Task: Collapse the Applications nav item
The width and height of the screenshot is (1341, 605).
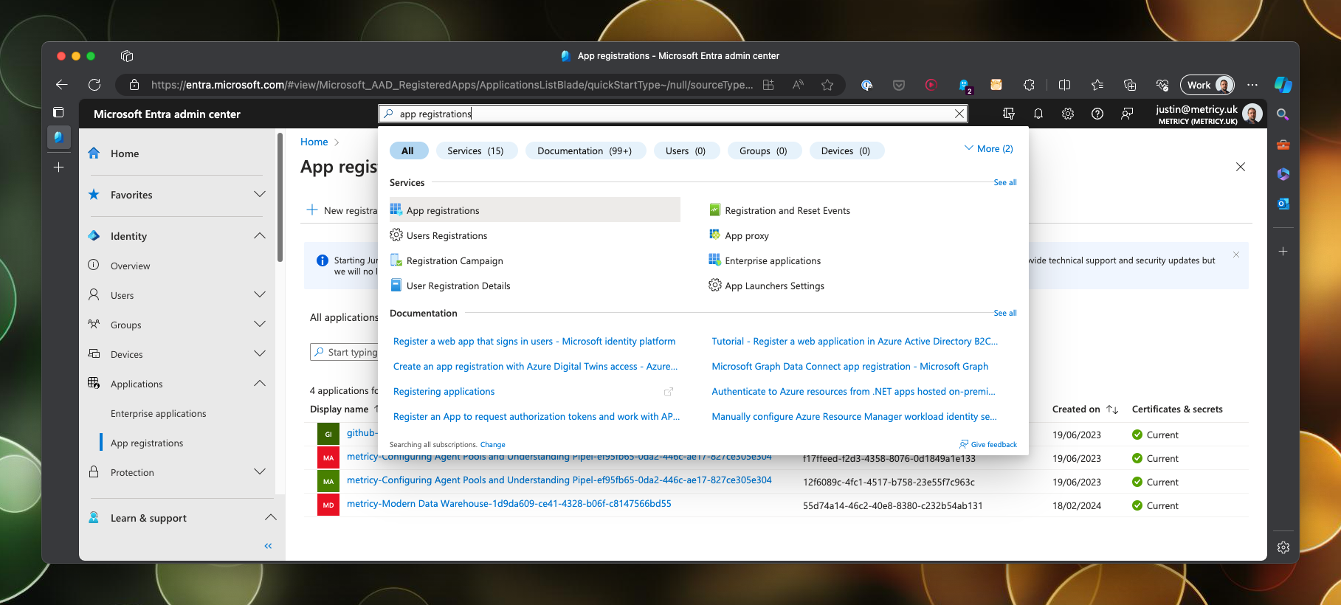Action: coord(260,383)
